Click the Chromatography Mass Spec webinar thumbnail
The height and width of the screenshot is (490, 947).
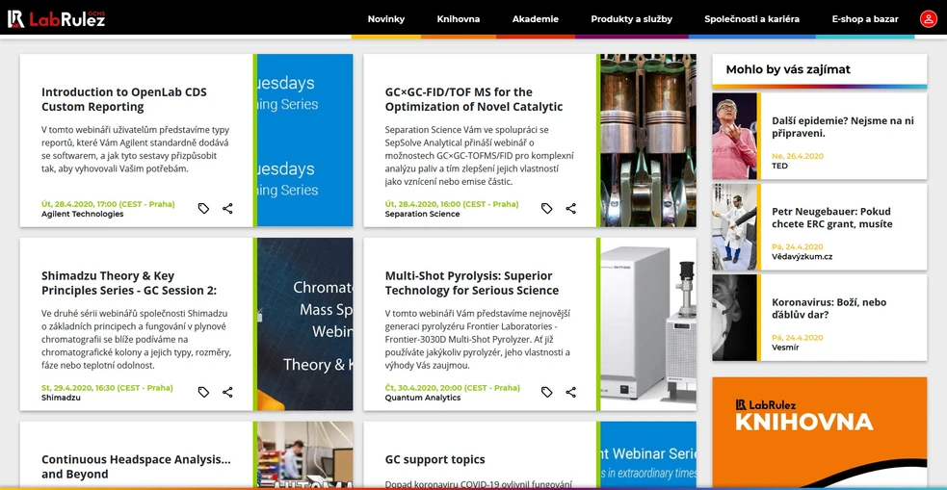[305, 324]
